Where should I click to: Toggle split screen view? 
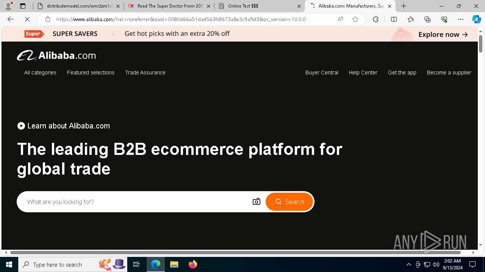[x=394, y=19]
